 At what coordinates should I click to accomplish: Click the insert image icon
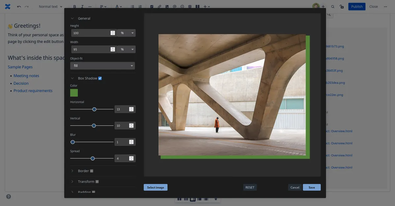pyautogui.click(x=167, y=7)
